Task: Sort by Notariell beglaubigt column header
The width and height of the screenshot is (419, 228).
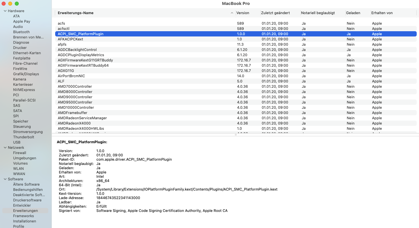Action: coord(318,13)
